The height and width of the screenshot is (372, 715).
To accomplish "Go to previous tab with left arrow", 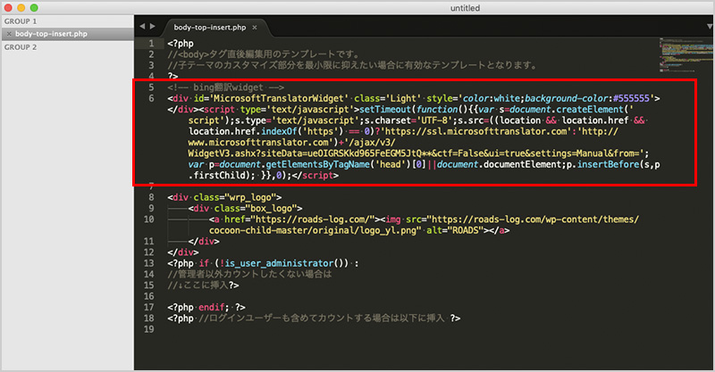I will point(142,27).
